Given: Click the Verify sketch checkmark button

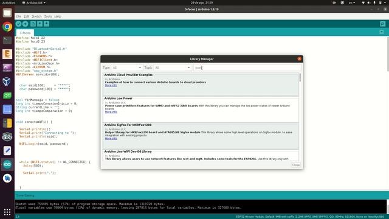Looking at the screenshot, I should point(18,24).
